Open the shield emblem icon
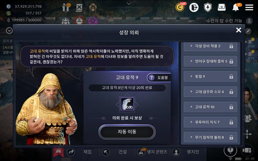The height and width of the screenshot is (161, 258). pos(208,7)
